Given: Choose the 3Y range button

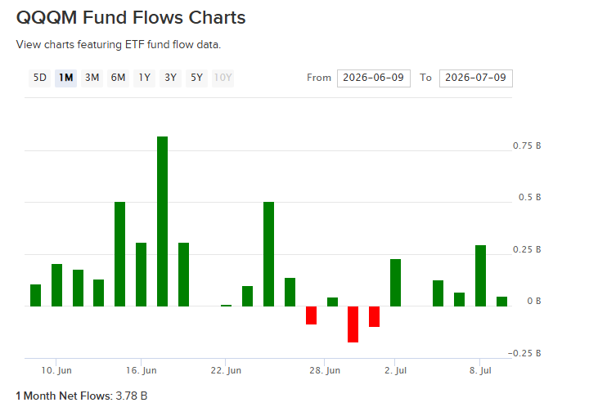Looking at the screenshot, I should click(x=170, y=78).
